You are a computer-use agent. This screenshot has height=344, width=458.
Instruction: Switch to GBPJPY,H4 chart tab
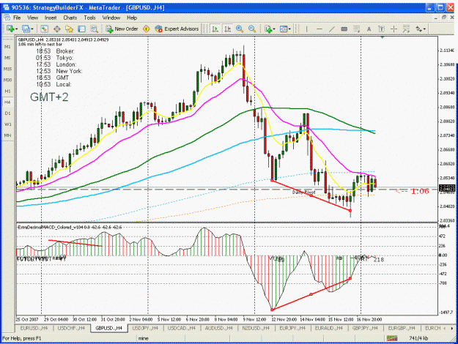click(365, 328)
